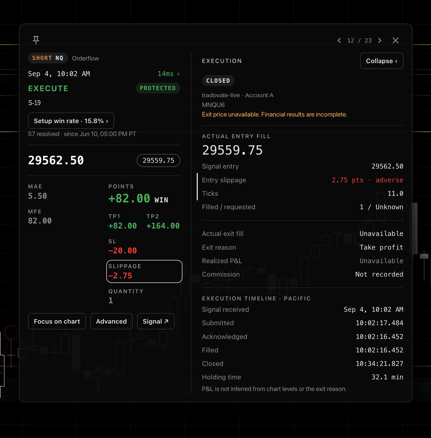Select the Submitted 10:02:17.484 timestamp
This screenshot has width=431, height=438.
coord(379,323)
